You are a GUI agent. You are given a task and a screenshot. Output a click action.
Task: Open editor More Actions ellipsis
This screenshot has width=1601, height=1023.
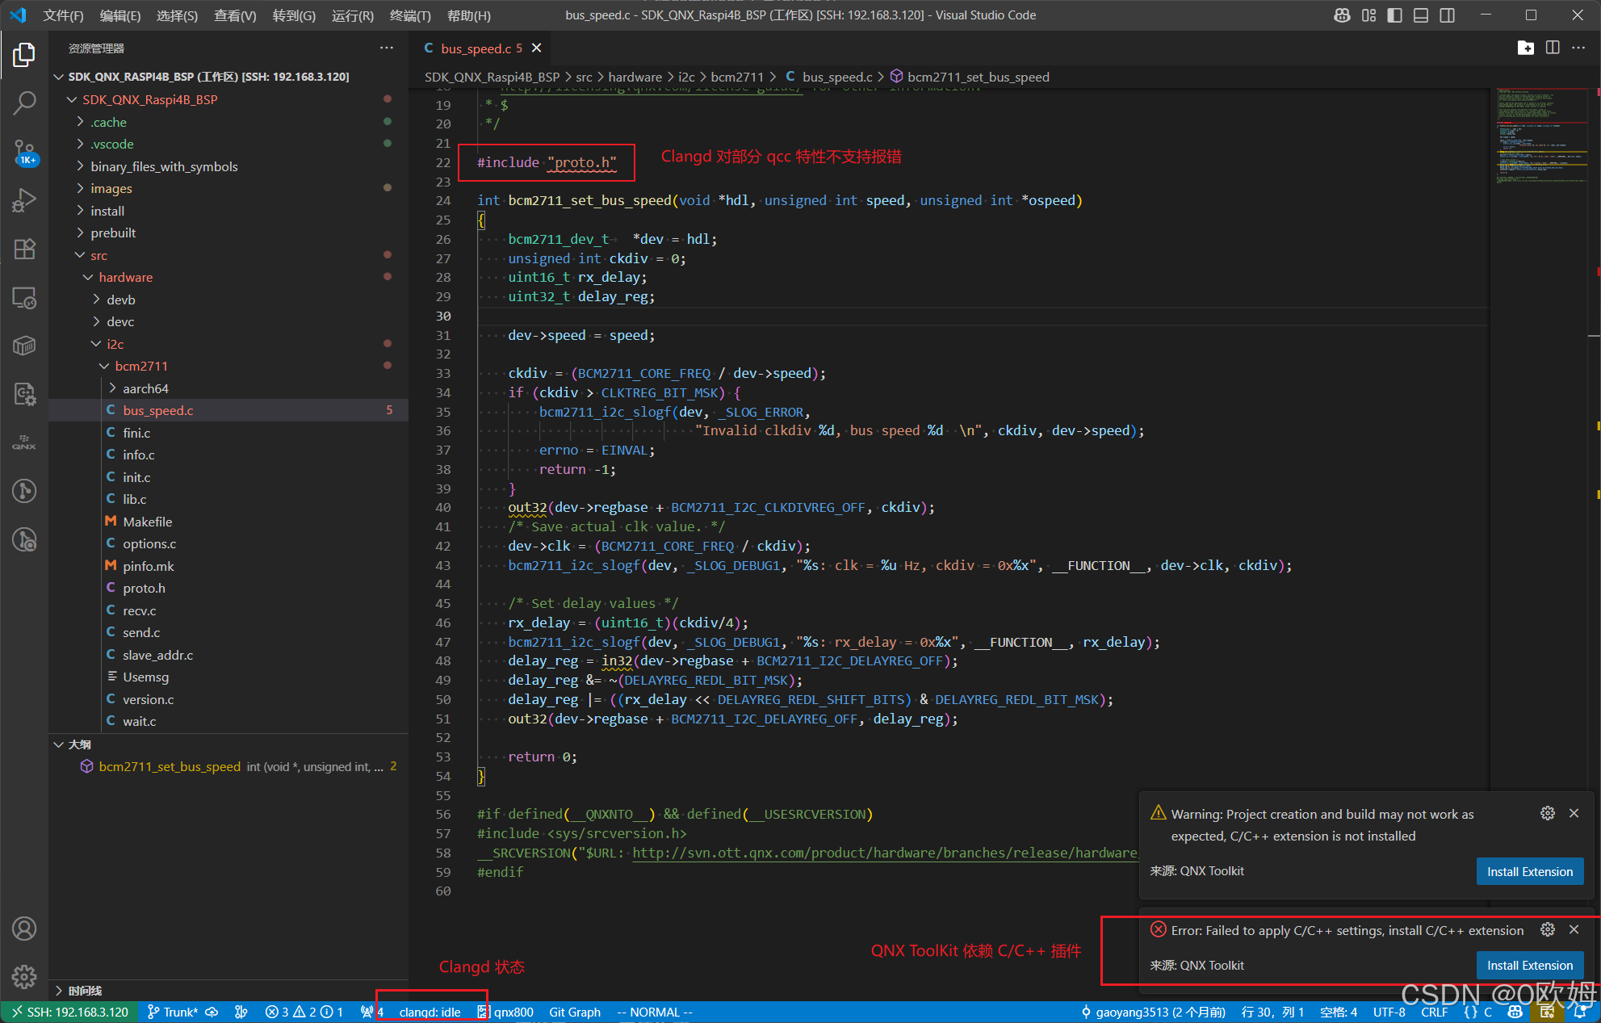(x=1578, y=48)
